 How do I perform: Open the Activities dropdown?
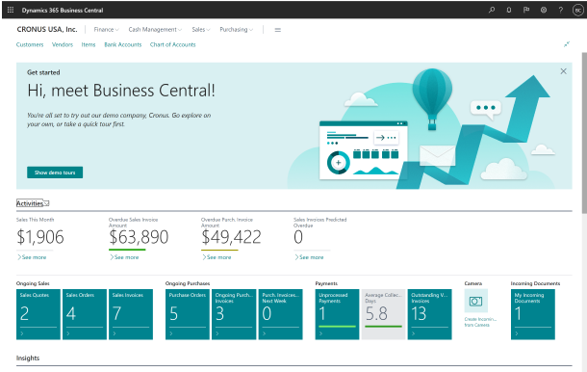(x=33, y=203)
